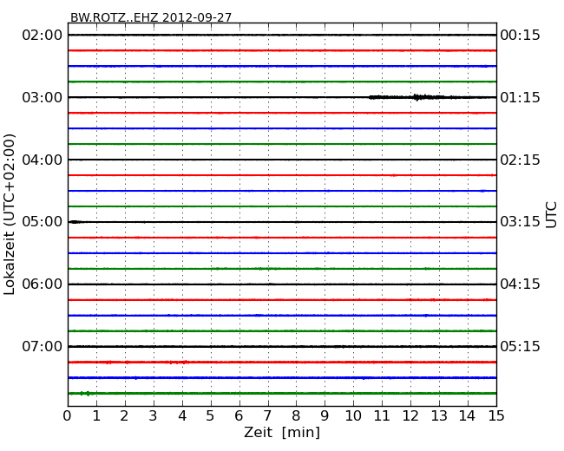Click the plot title BW.ROTZ..EHZ 2012-09-27
The height and width of the screenshot is (451, 564).
click(151, 17)
